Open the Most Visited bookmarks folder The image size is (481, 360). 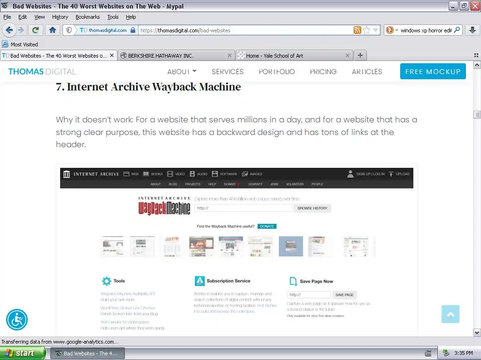click(x=20, y=45)
